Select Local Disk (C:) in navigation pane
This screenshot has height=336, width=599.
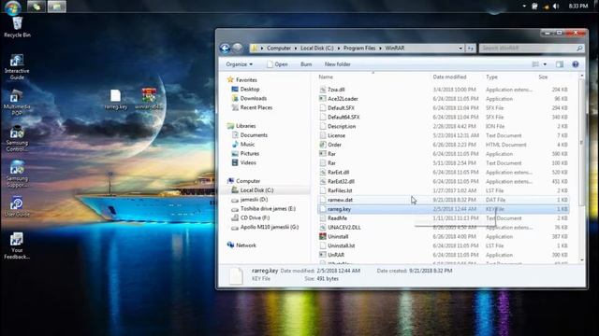pyautogui.click(x=253, y=190)
